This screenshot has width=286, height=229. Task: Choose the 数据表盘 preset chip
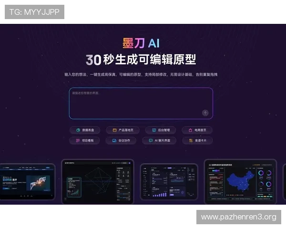[x=85, y=130]
